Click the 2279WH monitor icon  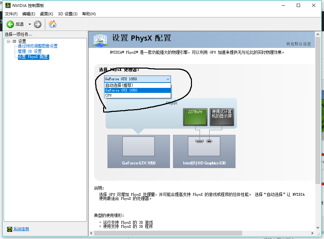[x=195, y=117]
